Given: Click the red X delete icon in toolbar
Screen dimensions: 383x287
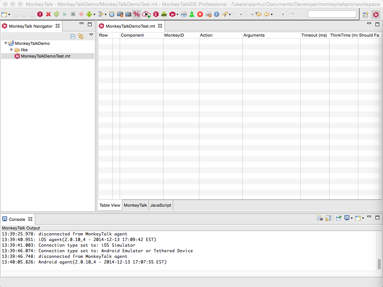Looking at the screenshot, I should click(x=48, y=15).
